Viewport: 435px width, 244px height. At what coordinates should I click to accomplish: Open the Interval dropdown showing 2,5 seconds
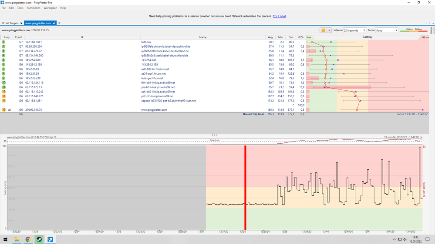point(354,30)
